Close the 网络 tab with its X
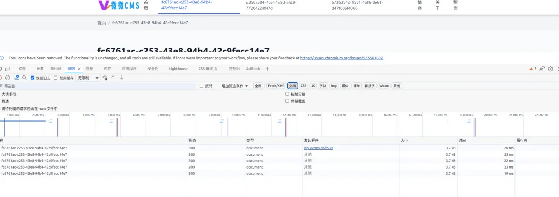This screenshot has height=197, width=559. (x=79, y=69)
